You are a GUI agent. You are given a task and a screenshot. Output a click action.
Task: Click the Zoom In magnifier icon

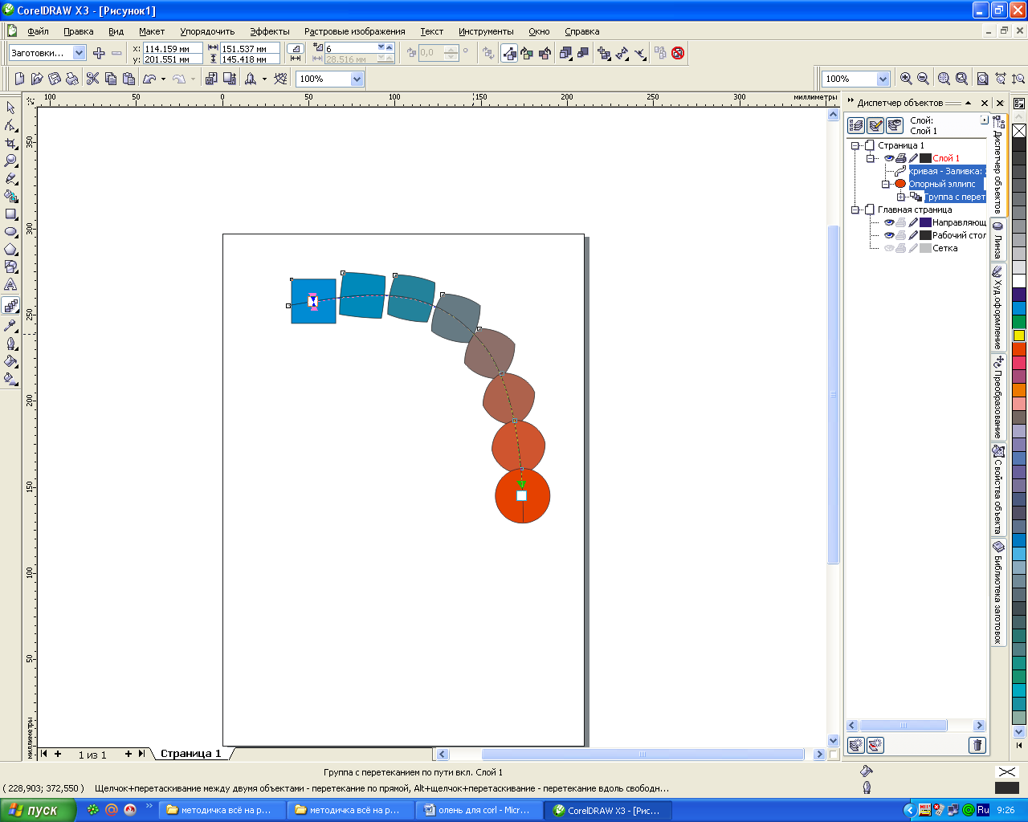pyautogui.click(x=906, y=79)
